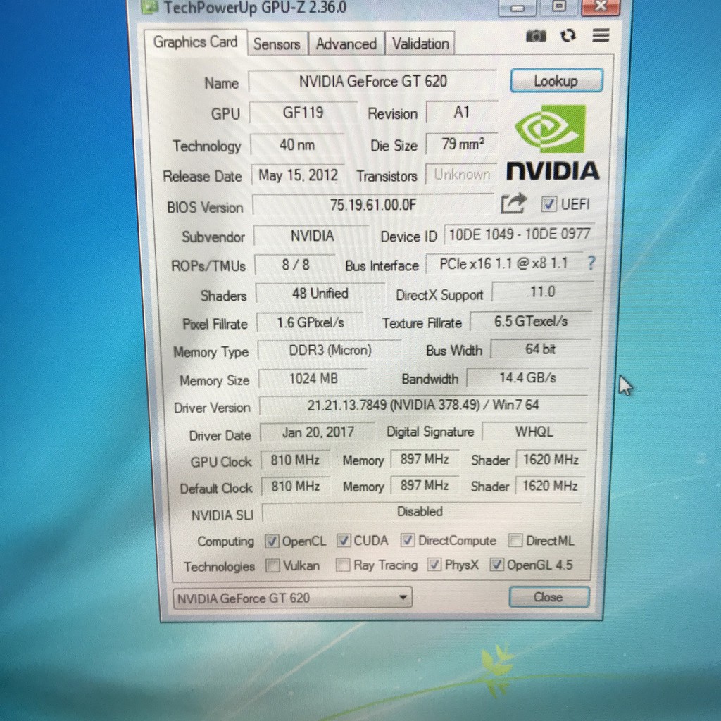Expand the NVIDIA GeForce GT 620 dropdown
The height and width of the screenshot is (721, 721).
(x=402, y=598)
